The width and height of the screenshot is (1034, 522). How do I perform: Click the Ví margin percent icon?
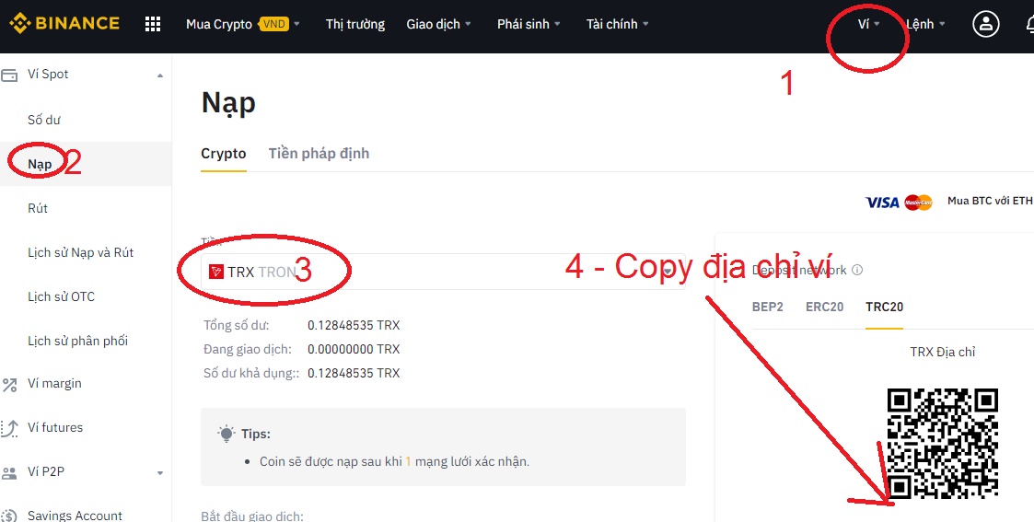pyautogui.click(x=9, y=384)
